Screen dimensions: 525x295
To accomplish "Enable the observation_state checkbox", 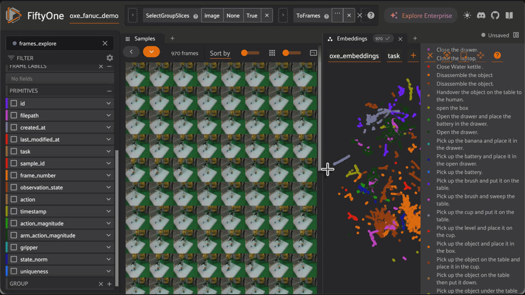I will (x=14, y=187).
